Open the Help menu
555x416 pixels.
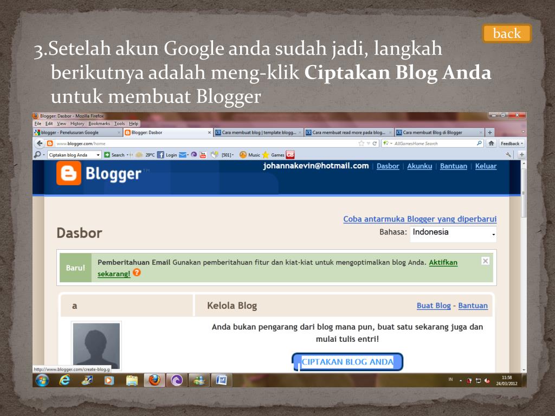133,123
